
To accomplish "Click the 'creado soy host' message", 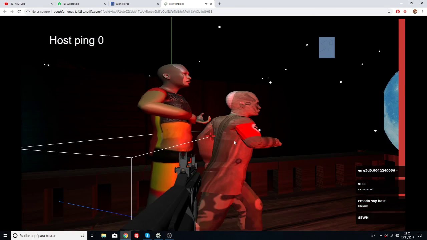I will (x=372, y=201).
